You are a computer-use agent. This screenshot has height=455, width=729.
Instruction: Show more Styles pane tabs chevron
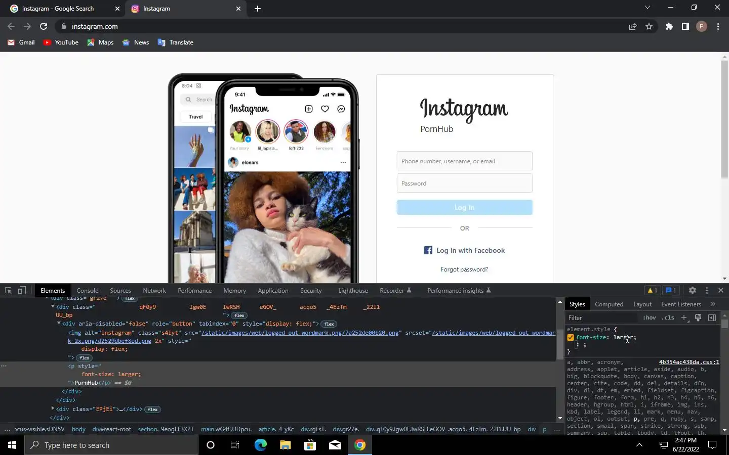pyautogui.click(x=713, y=304)
